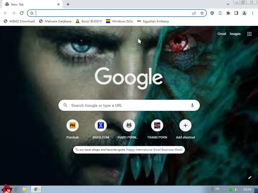The width and height of the screenshot is (258, 193).
Task: Open the Chrome profile avatar
Action: pyautogui.click(x=244, y=13)
